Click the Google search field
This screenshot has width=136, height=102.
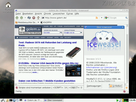117,18
